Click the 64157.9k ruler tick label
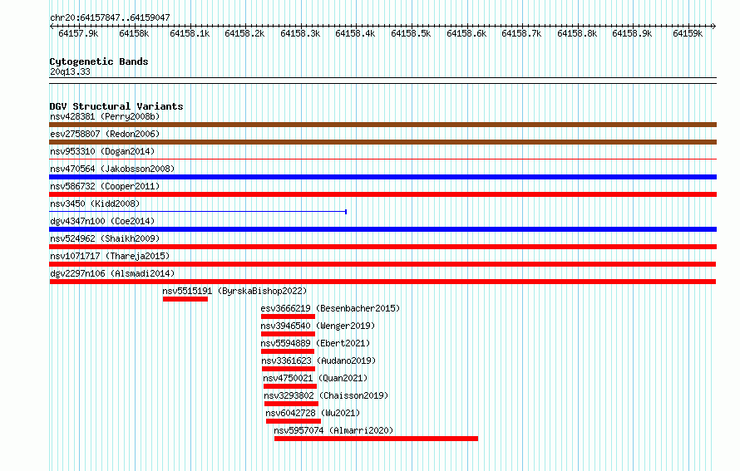The height and width of the screenshot is (471, 740). 78,33
